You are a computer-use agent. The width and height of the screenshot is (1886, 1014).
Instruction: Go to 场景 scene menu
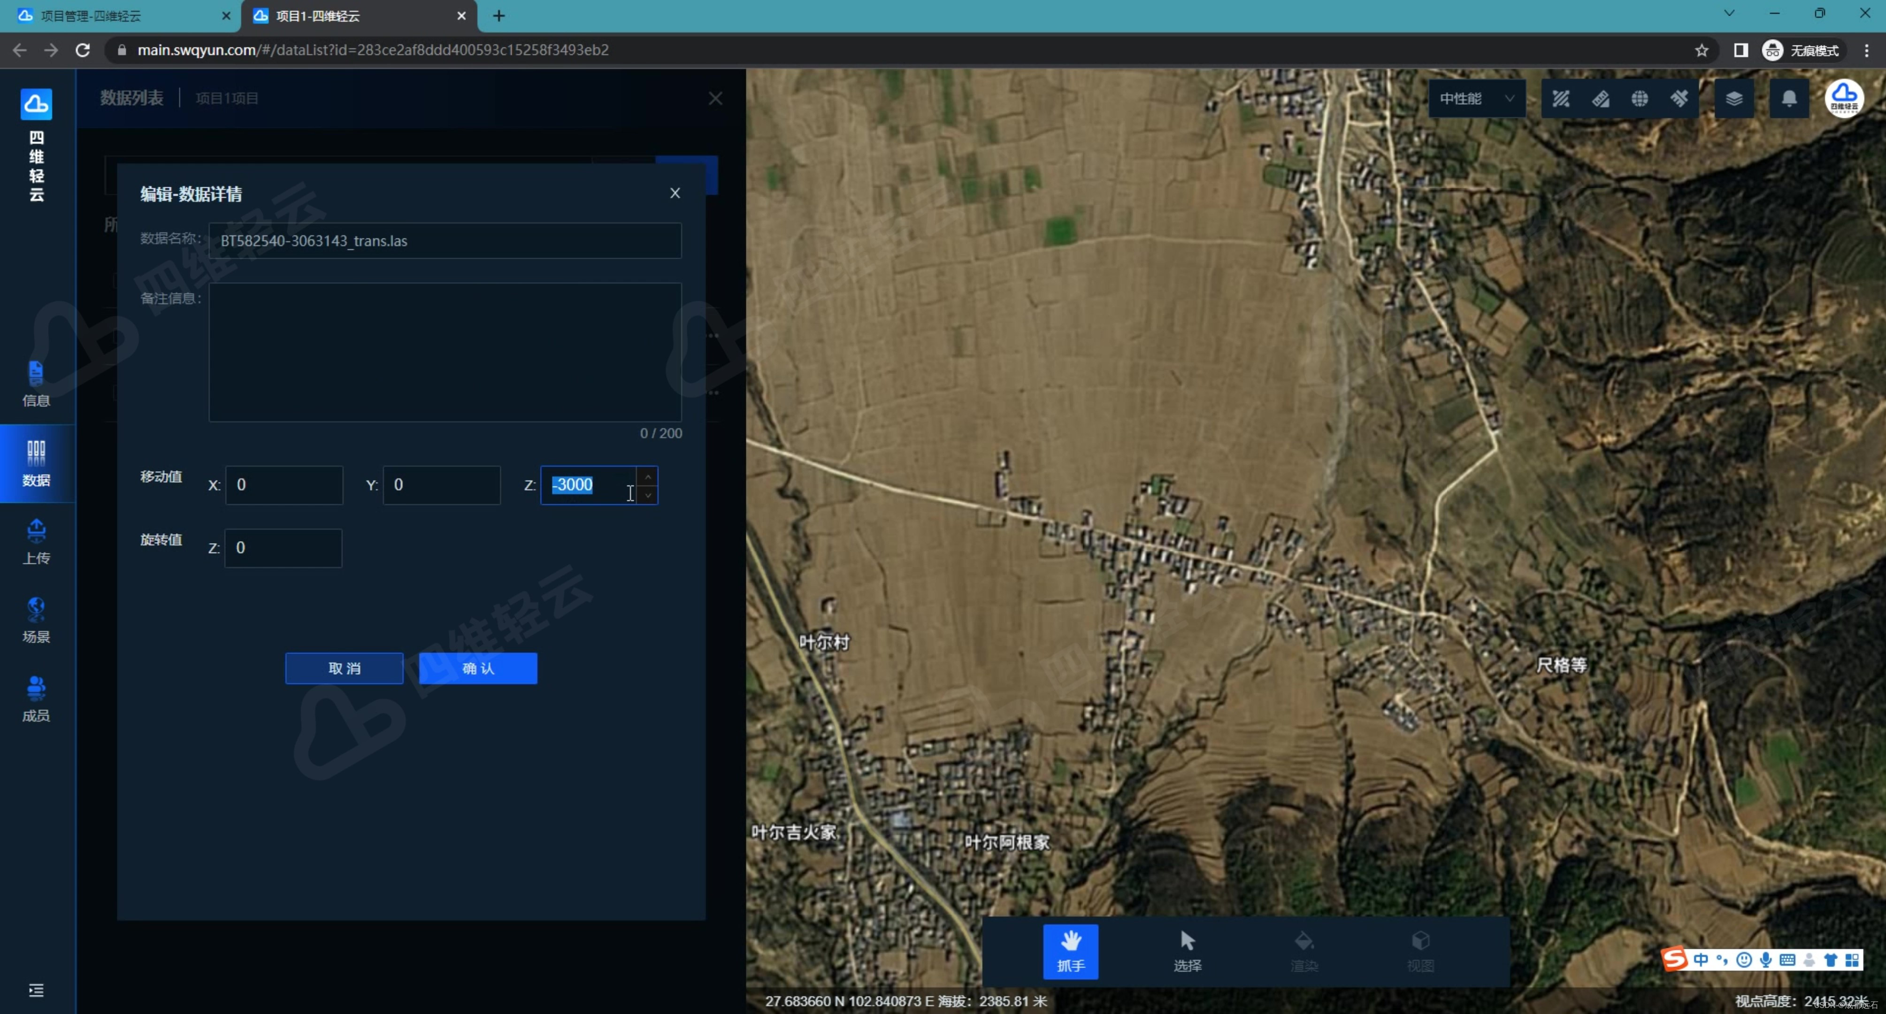(36, 620)
